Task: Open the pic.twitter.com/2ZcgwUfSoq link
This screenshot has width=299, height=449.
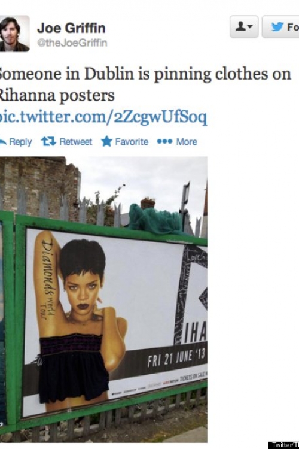Action: (x=103, y=117)
